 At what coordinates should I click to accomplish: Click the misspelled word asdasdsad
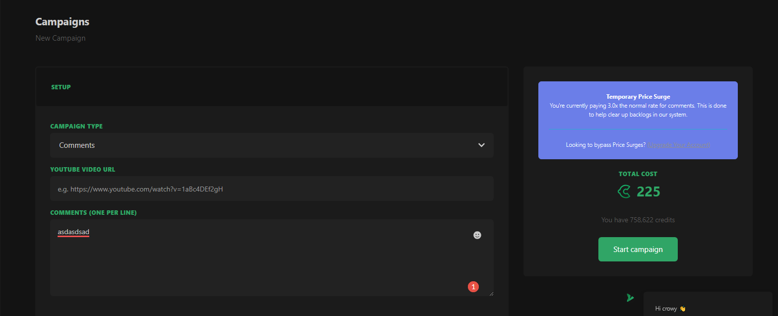point(73,232)
